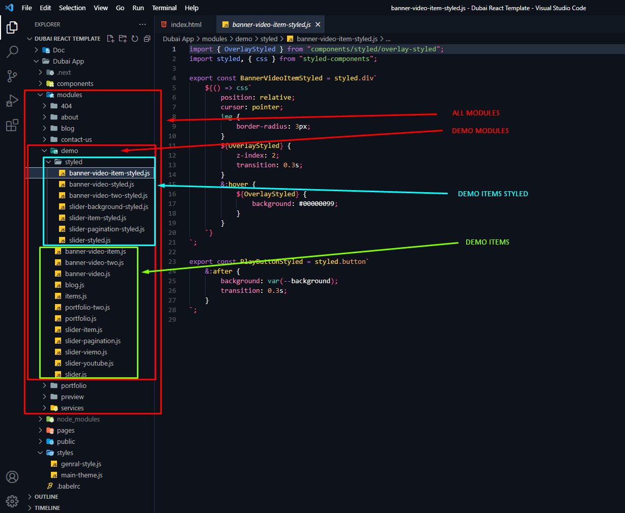Open banner-video-two-styled.js file

(x=108, y=195)
